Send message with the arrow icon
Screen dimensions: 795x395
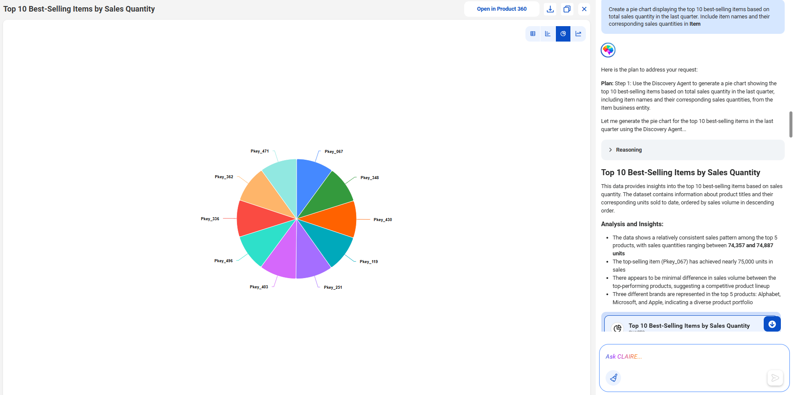775,378
